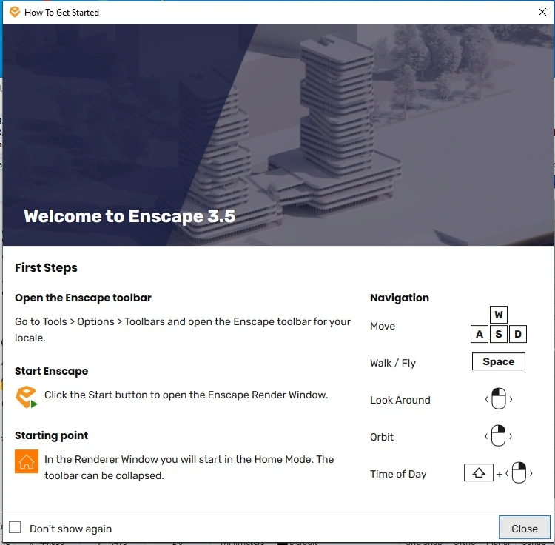Click the Move label
Image resolution: width=555 pixels, height=545 pixels.
(x=383, y=326)
